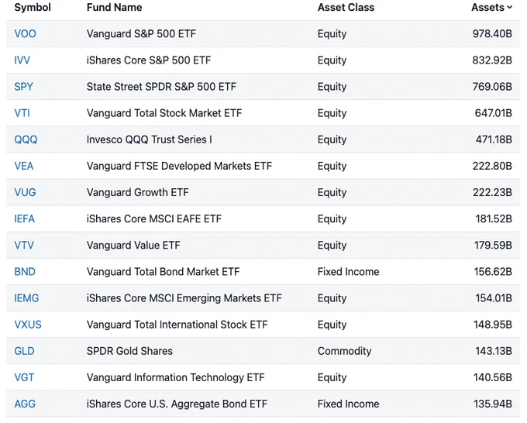Select the IEMG ticker link
This screenshot has height=423, width=527.
point(26,298)
